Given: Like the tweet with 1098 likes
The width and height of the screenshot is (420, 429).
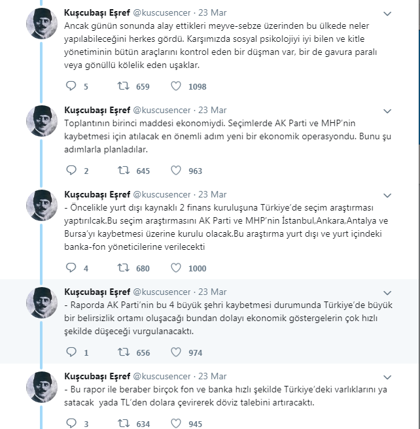Looking at the screenshot, I should click(x=176, y=86).
